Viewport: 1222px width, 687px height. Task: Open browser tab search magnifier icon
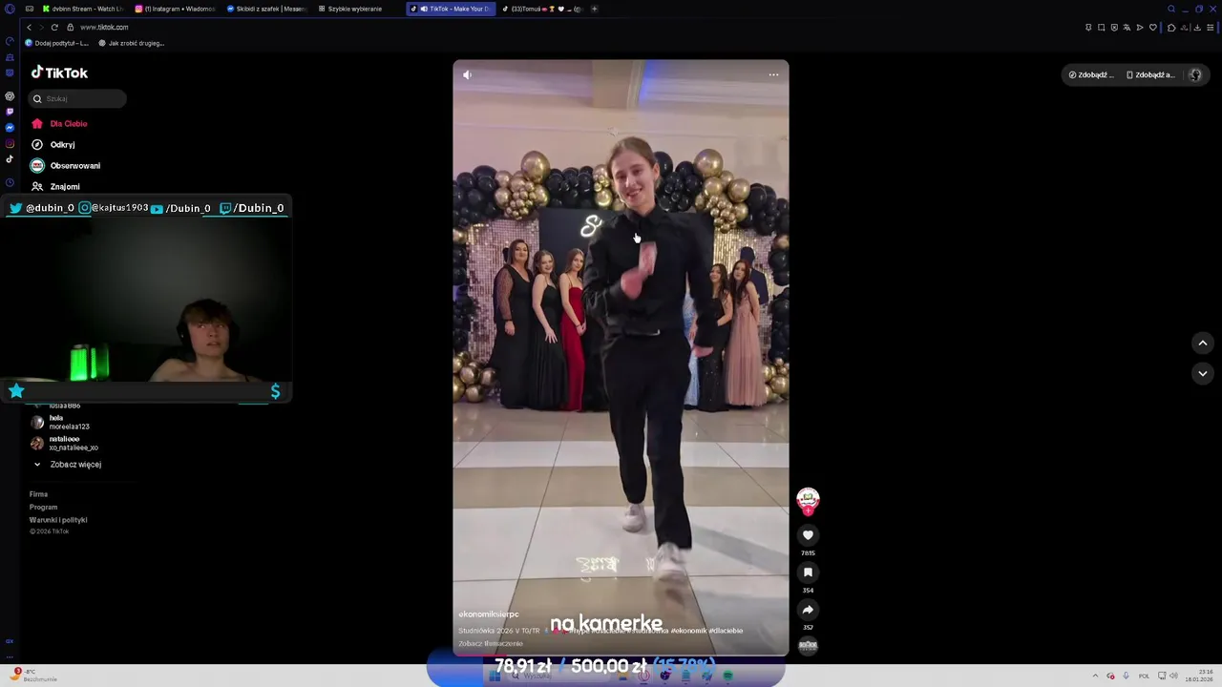click(x=1171, y=9)
